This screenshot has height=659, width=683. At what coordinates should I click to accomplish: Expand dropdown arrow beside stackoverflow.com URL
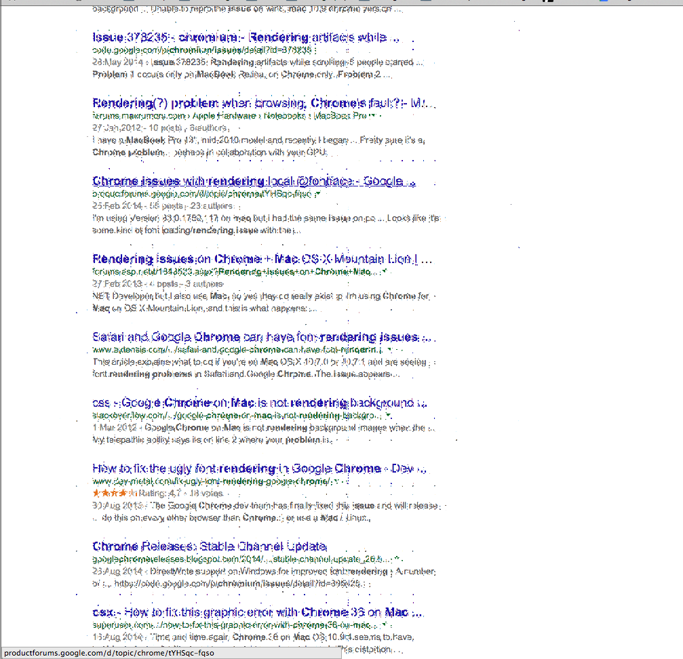click(389, 415)
